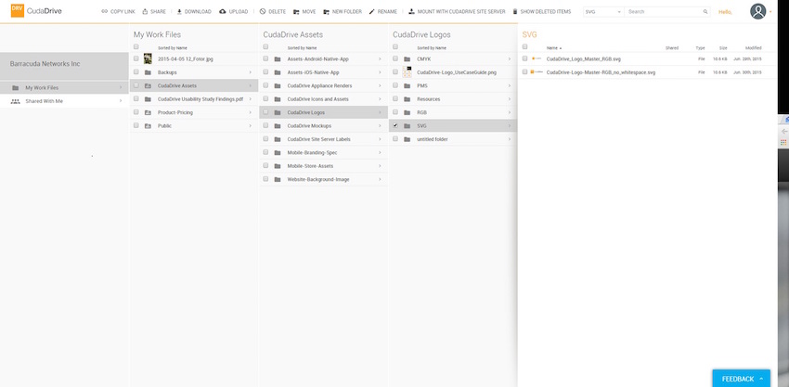Check the Mobile-Branding-Spec checkbox
Screen dimensions: 789x387
click(x=265, y=152)
